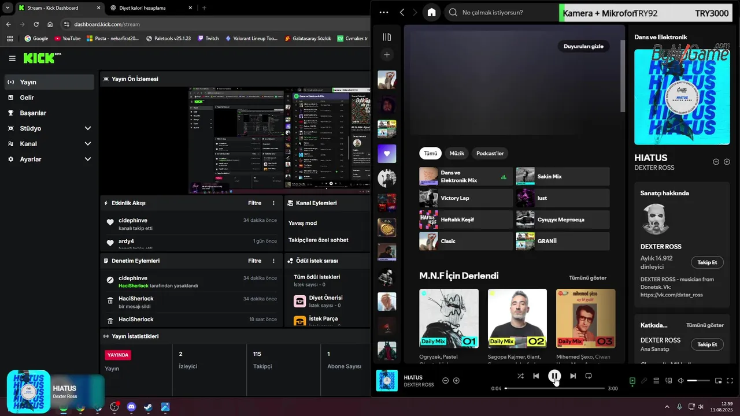Open Yayın in Kick sidebar

coord(49,82)
